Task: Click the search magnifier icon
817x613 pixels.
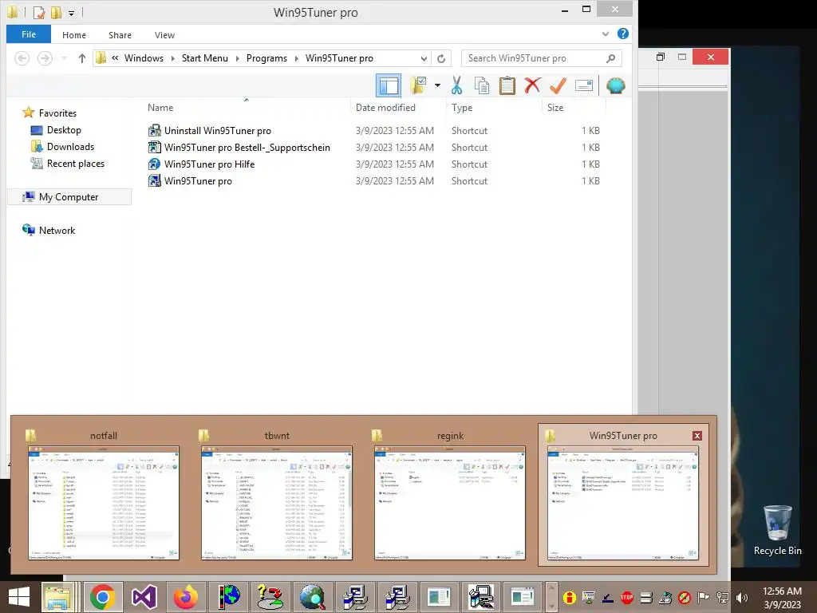Action: point(610,58)
